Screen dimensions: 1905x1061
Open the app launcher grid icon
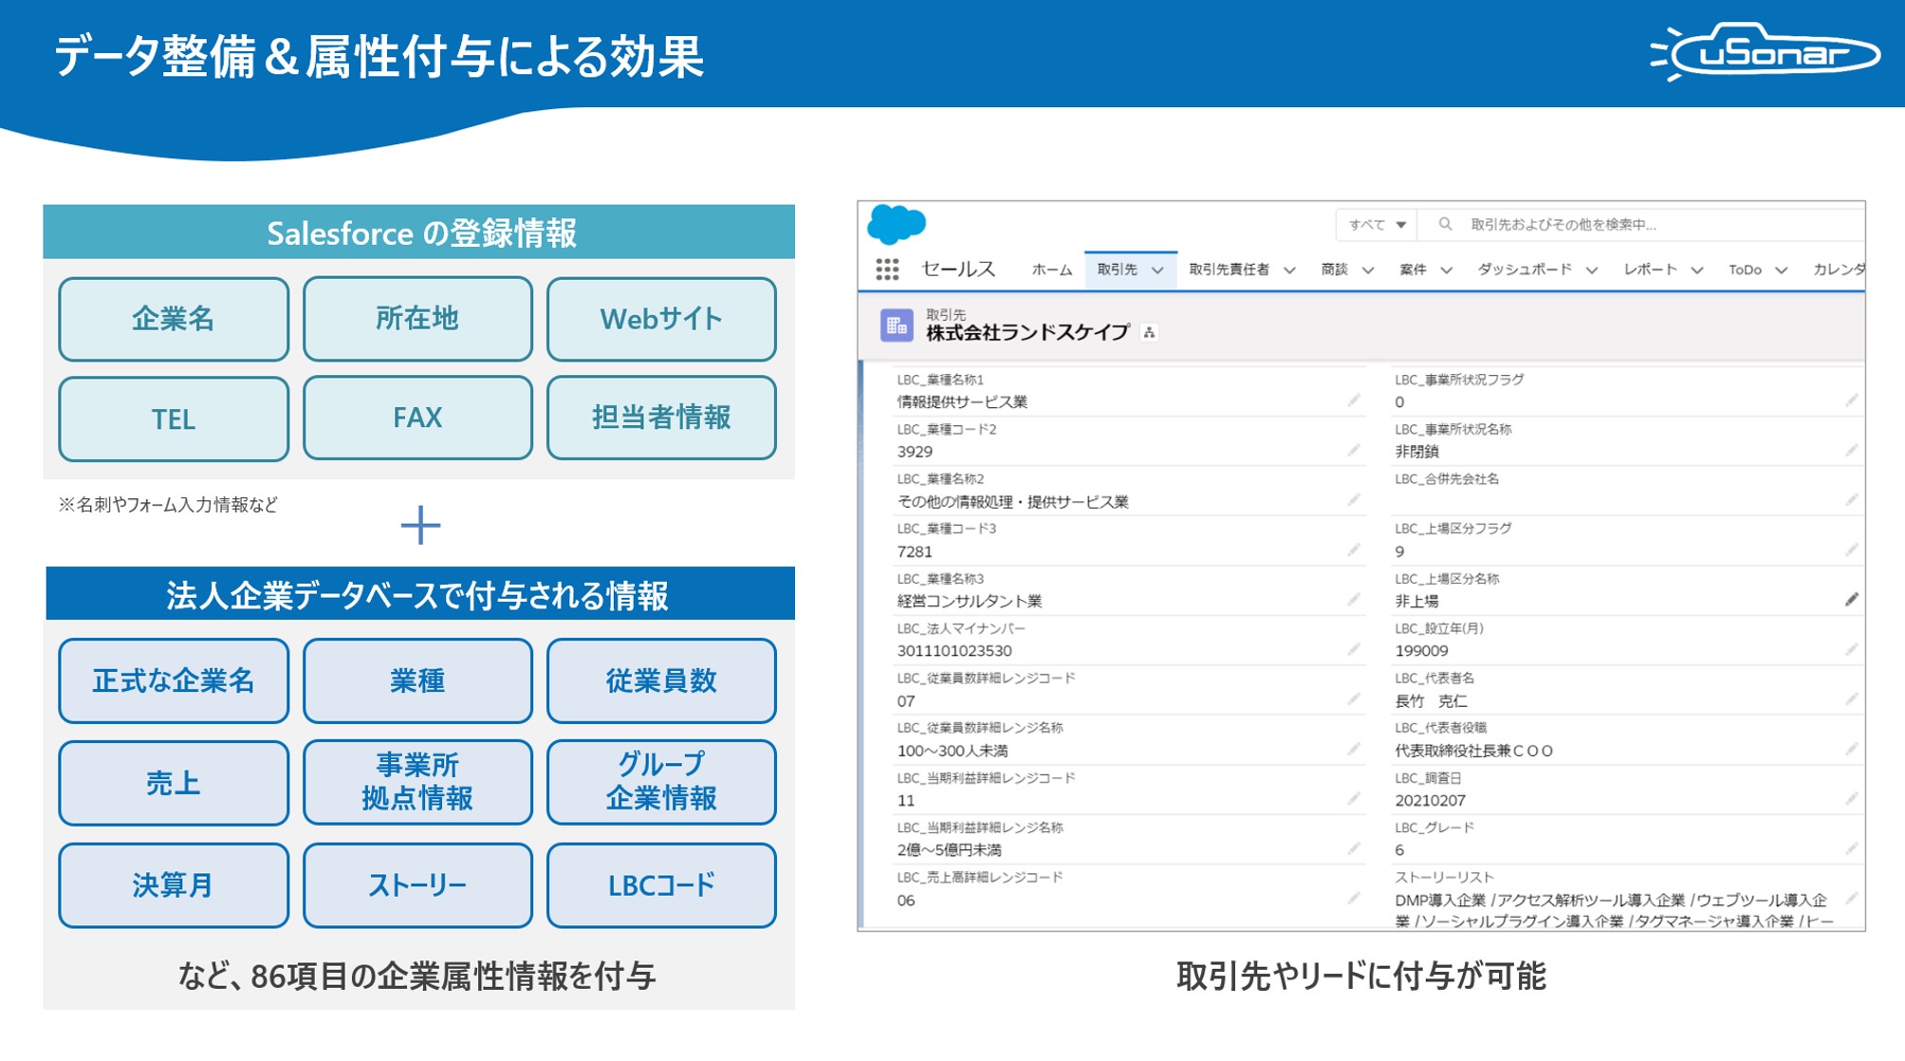[x=887, y=270]
